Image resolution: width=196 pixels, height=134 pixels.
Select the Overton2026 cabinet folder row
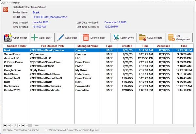[x=13, y=90]
